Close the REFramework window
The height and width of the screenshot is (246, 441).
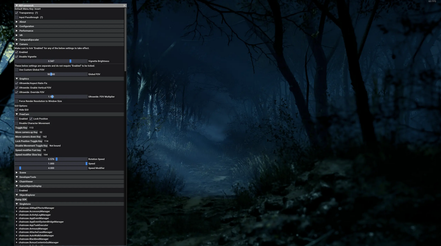124,6
